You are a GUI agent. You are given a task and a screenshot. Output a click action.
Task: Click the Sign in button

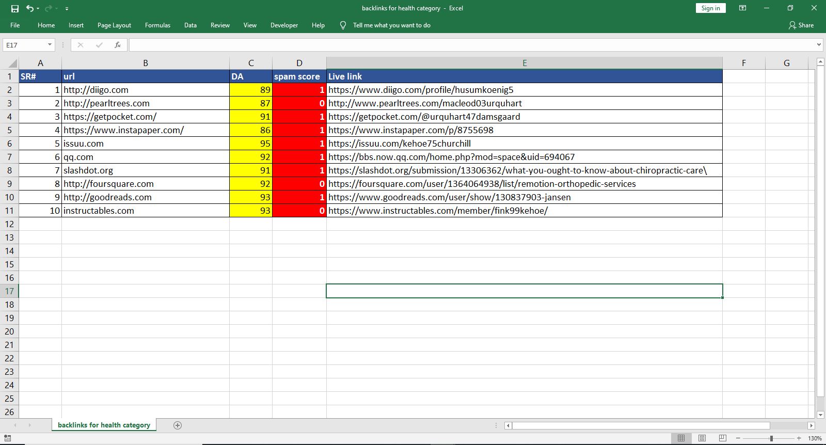(710, 8)
